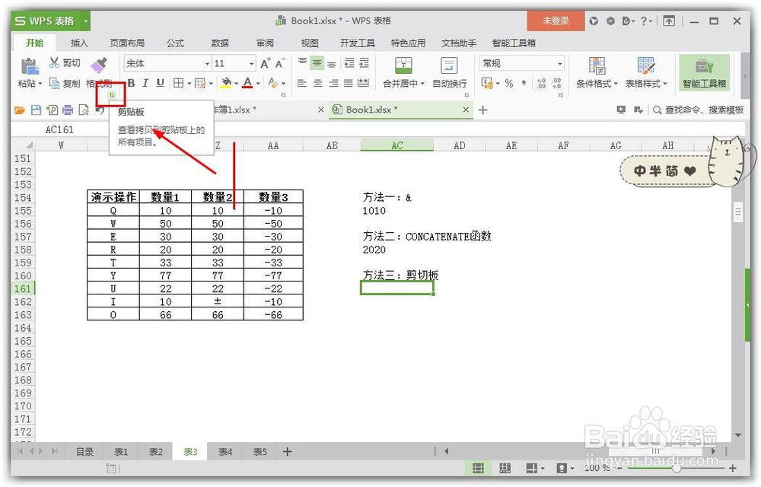Image resolution: width=761 pixels, height=487 pixels.
Task: Open the font size dropdown
Action: [x=251, y=63]
